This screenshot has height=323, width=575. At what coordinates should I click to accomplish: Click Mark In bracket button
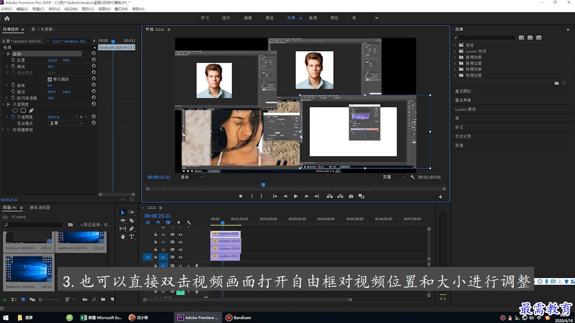click(252, 196)
